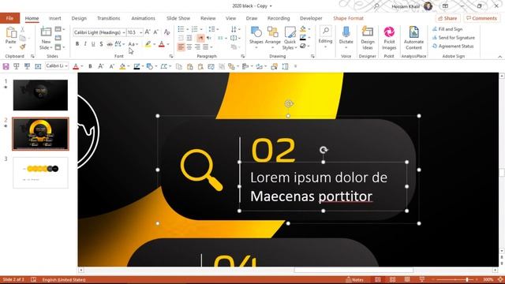This screenshot has width=505, height=284.
Task: Open numbering dropdown arrow
Action: [x=201, y=29]
